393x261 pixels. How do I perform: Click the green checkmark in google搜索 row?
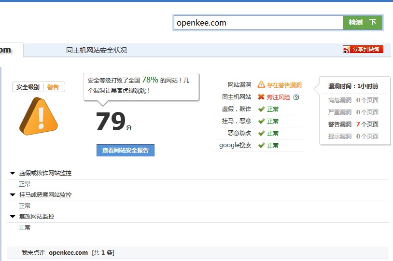pos(261,145)
